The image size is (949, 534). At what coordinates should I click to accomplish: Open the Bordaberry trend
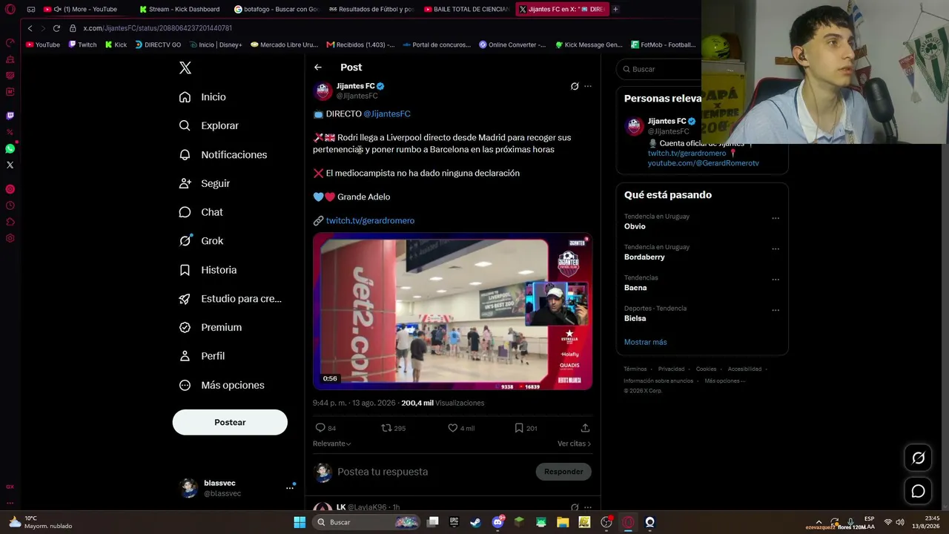644,257
